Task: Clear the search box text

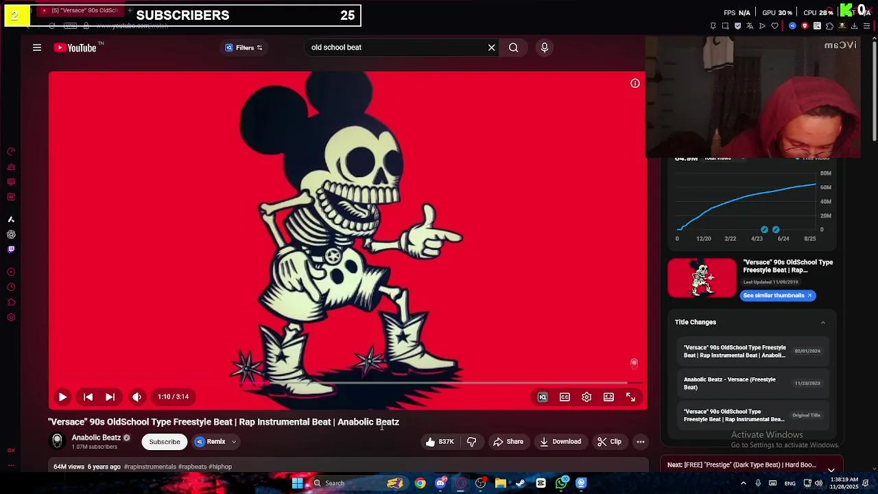Action: 491,47
